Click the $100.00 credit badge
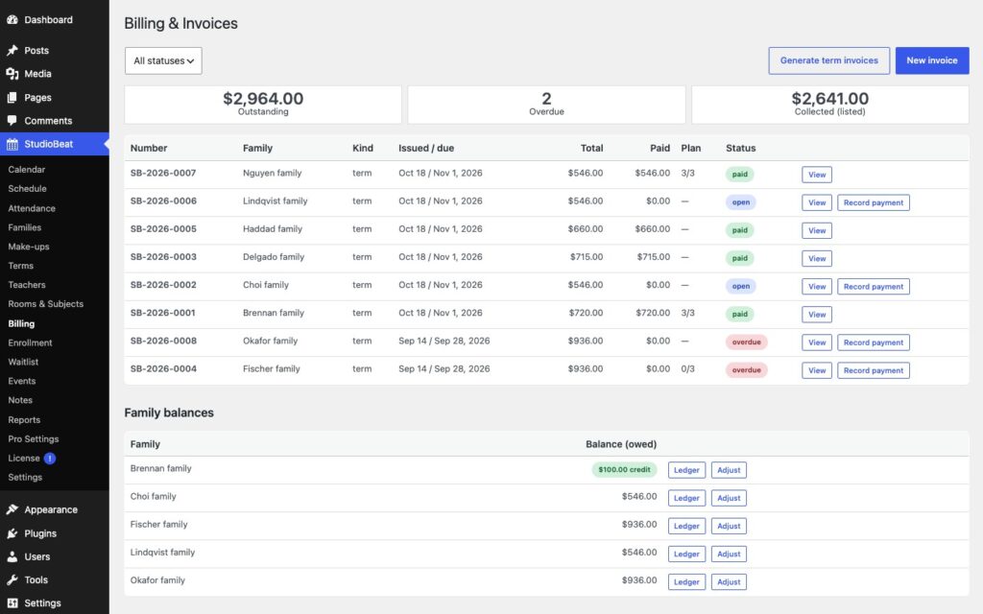Image resolution: width=983 pixels, height=614 pixels. pos(624,469)
